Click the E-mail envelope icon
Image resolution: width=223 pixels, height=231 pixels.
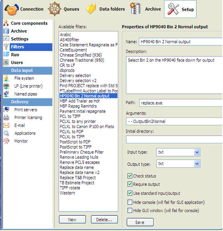pos(6,125)
